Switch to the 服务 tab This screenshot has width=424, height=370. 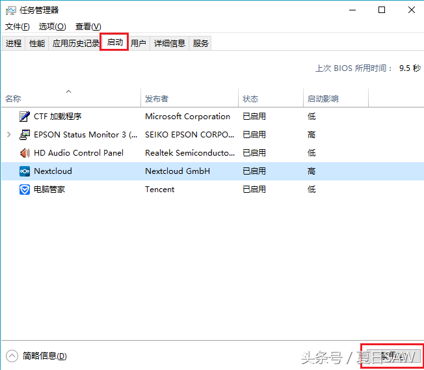(200, 43)
